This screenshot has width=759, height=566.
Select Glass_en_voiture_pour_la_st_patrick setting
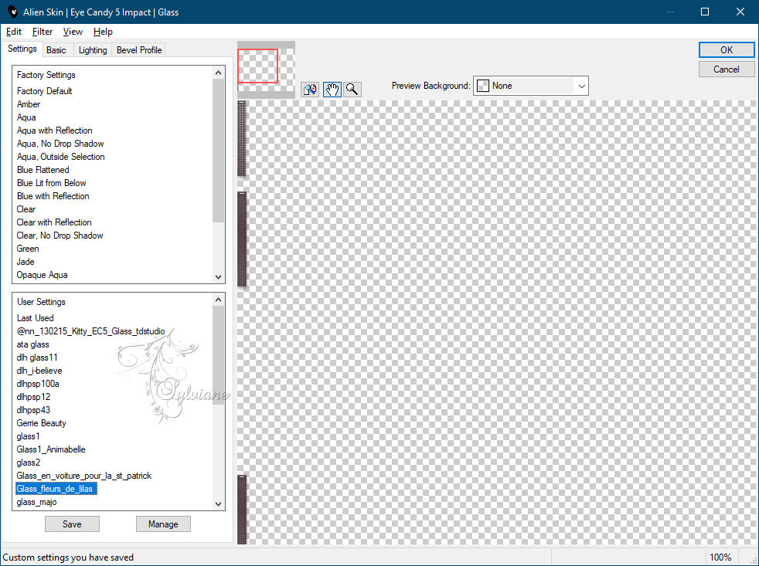(x=84, y=475)
